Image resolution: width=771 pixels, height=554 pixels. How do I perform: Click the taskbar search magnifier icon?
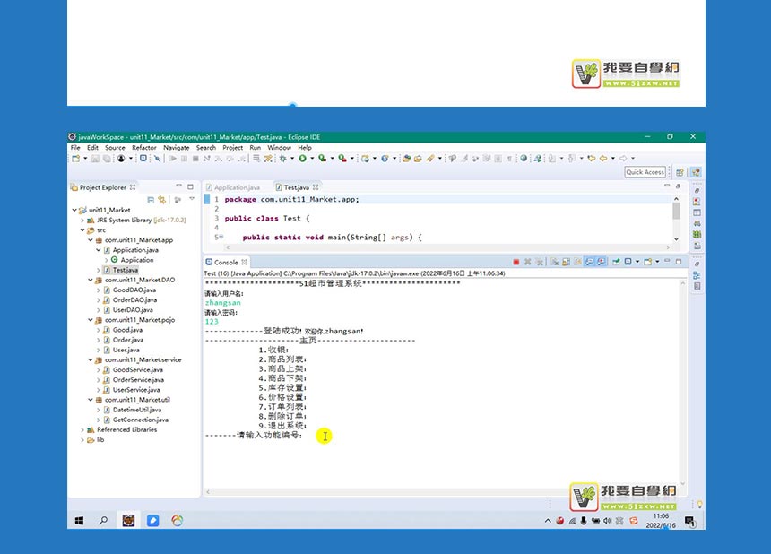(x=103, y=520)
